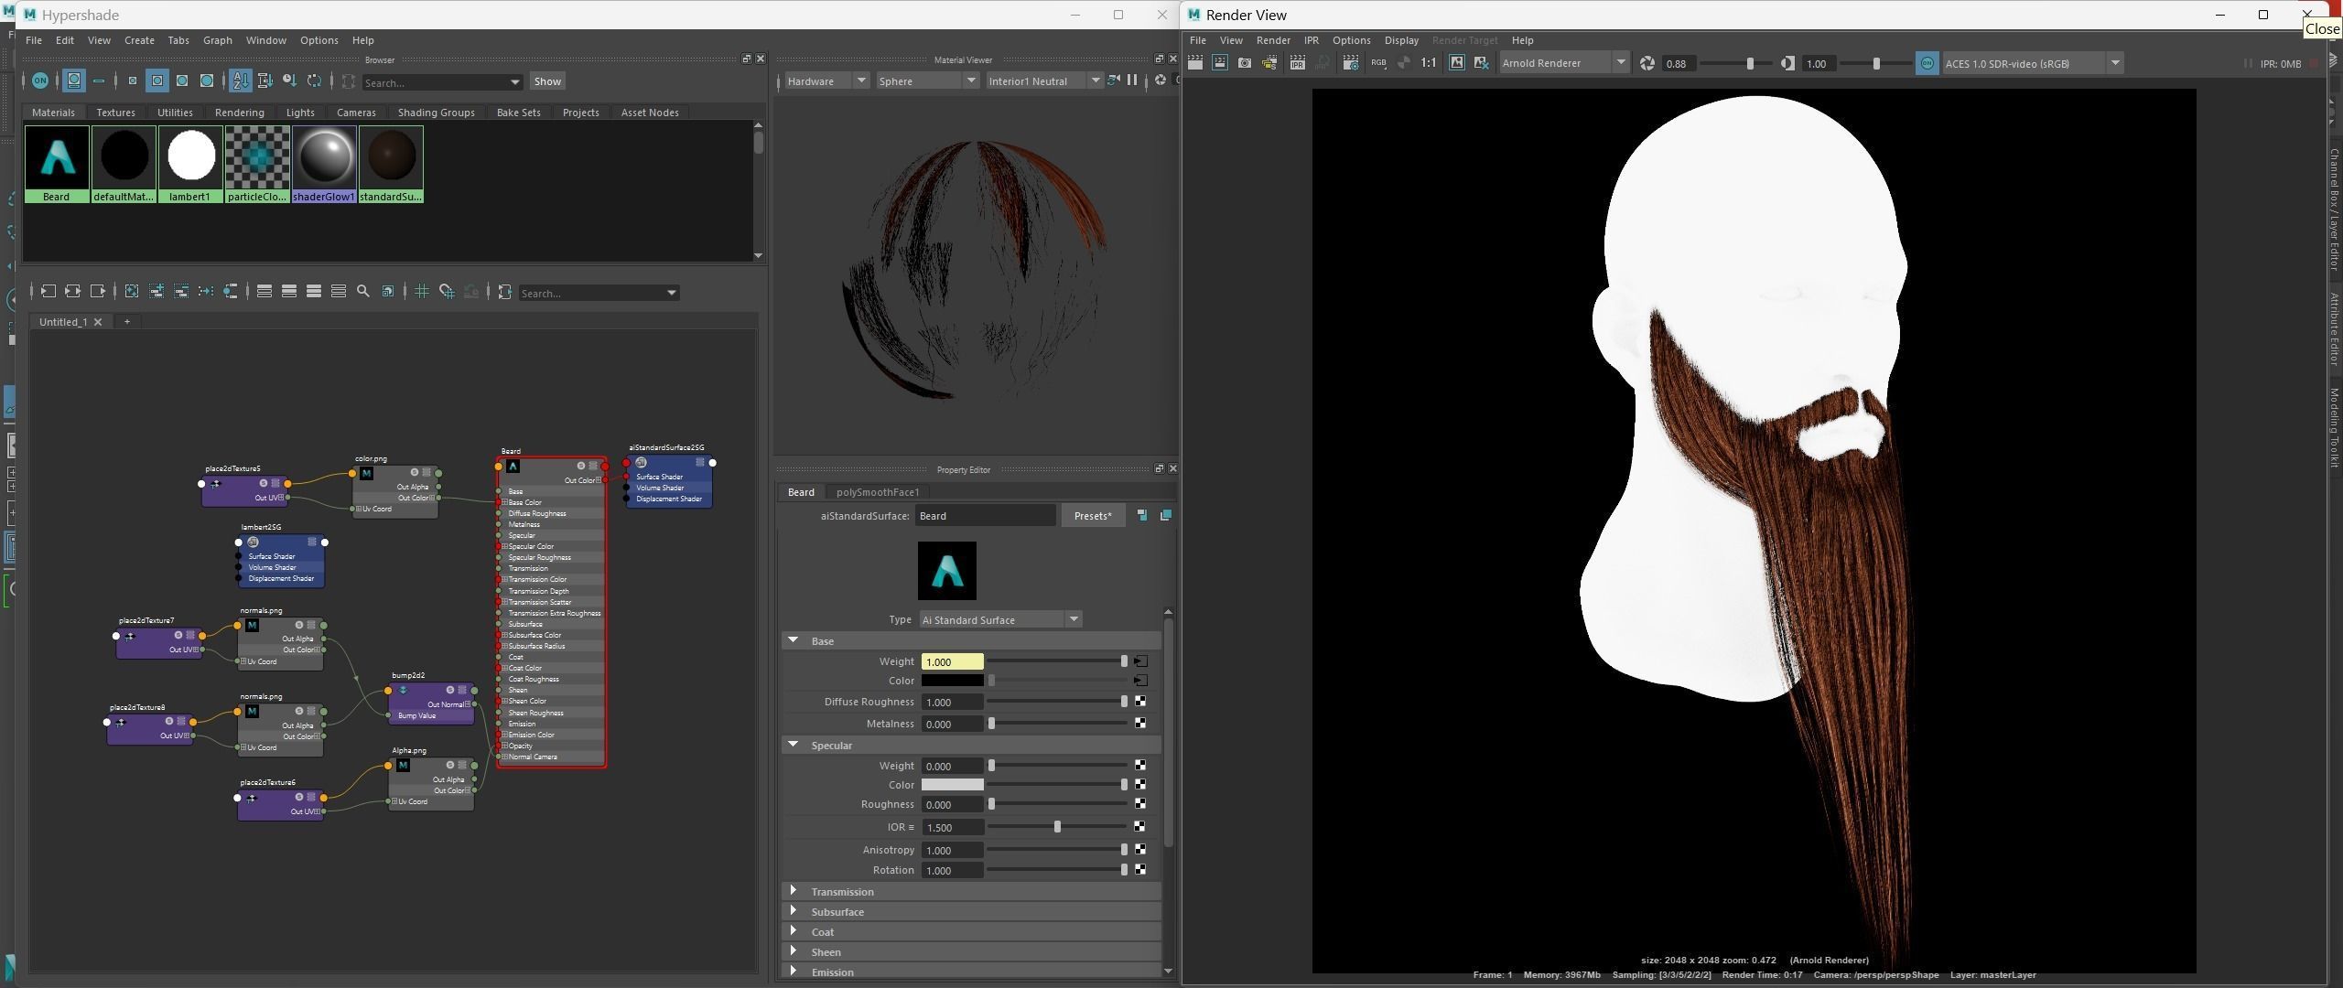The height and width of the screenshot is (988, 2343).
Task: Click display RGB channels icon
Action: (1378, 63)
